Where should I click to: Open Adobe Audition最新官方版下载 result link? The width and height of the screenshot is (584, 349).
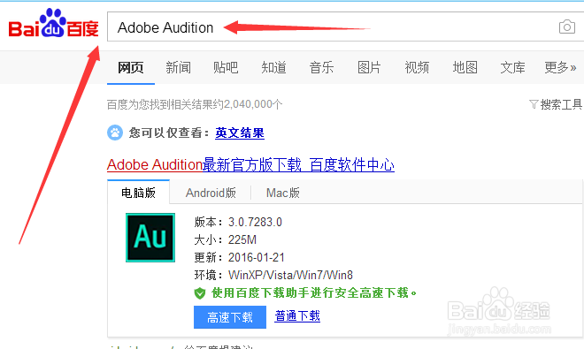tap(250, 165)
